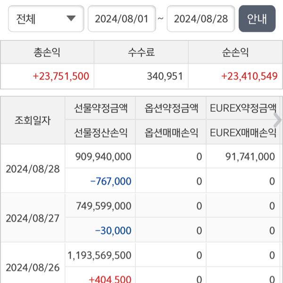Click the 선물정산손익 column header
The width and height of the screenshot is (283, 283).
101,133
